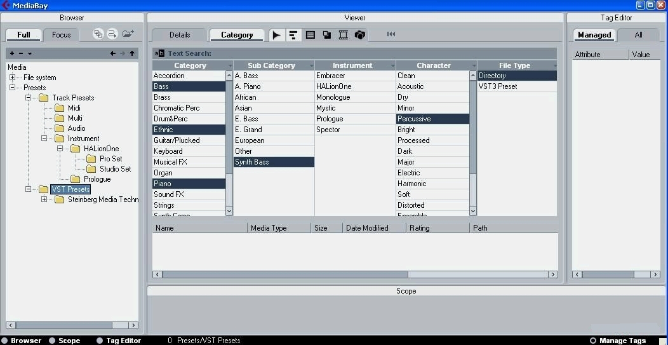Click the overlapping squares filter icon
This screenshot has width=668, height=345.
point(327,35)
